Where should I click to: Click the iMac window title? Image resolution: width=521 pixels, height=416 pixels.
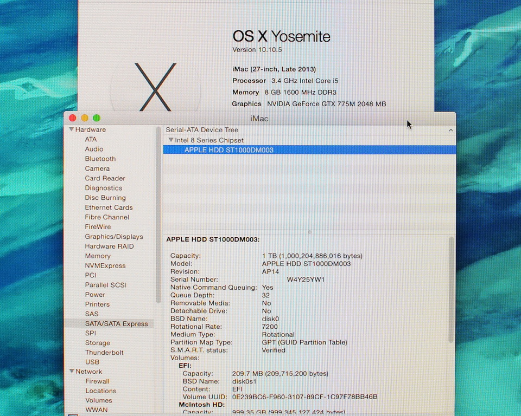[259, 119]
